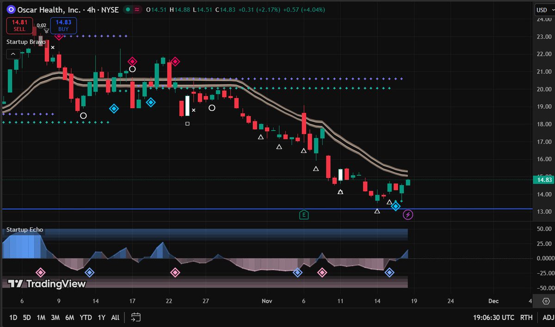Click the 24.00 price axis label
555x327 pixels.
coord(544,19)
